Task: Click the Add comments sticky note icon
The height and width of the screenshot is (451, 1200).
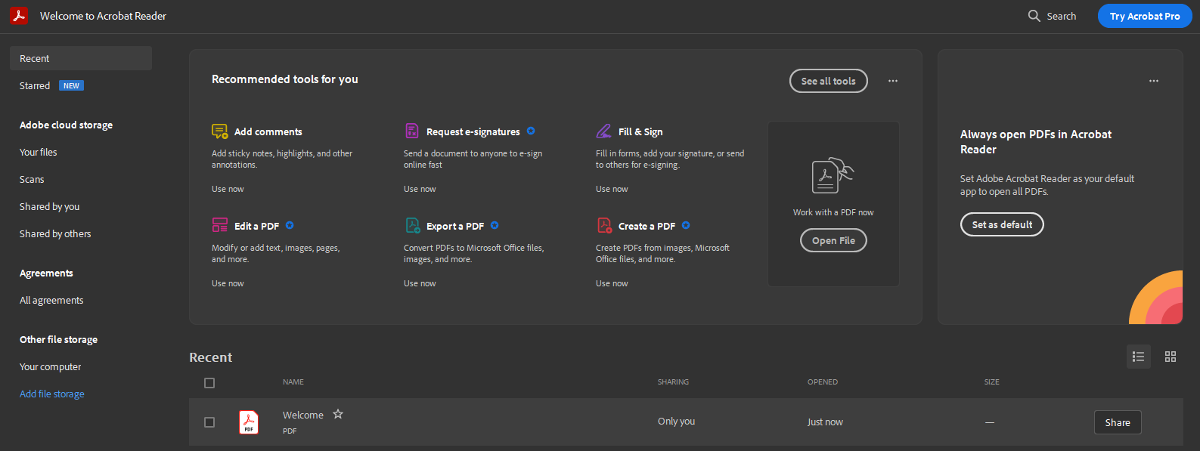Action: (x=220, y=131)
